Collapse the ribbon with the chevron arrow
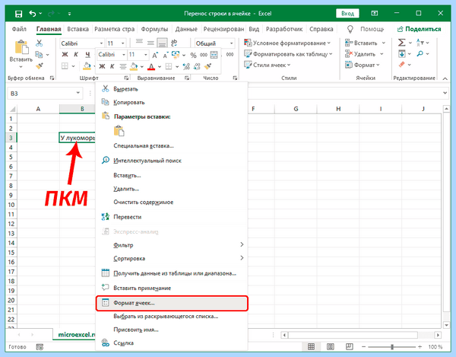The height and width of the screenshot is (357, 456). point(445,78)
